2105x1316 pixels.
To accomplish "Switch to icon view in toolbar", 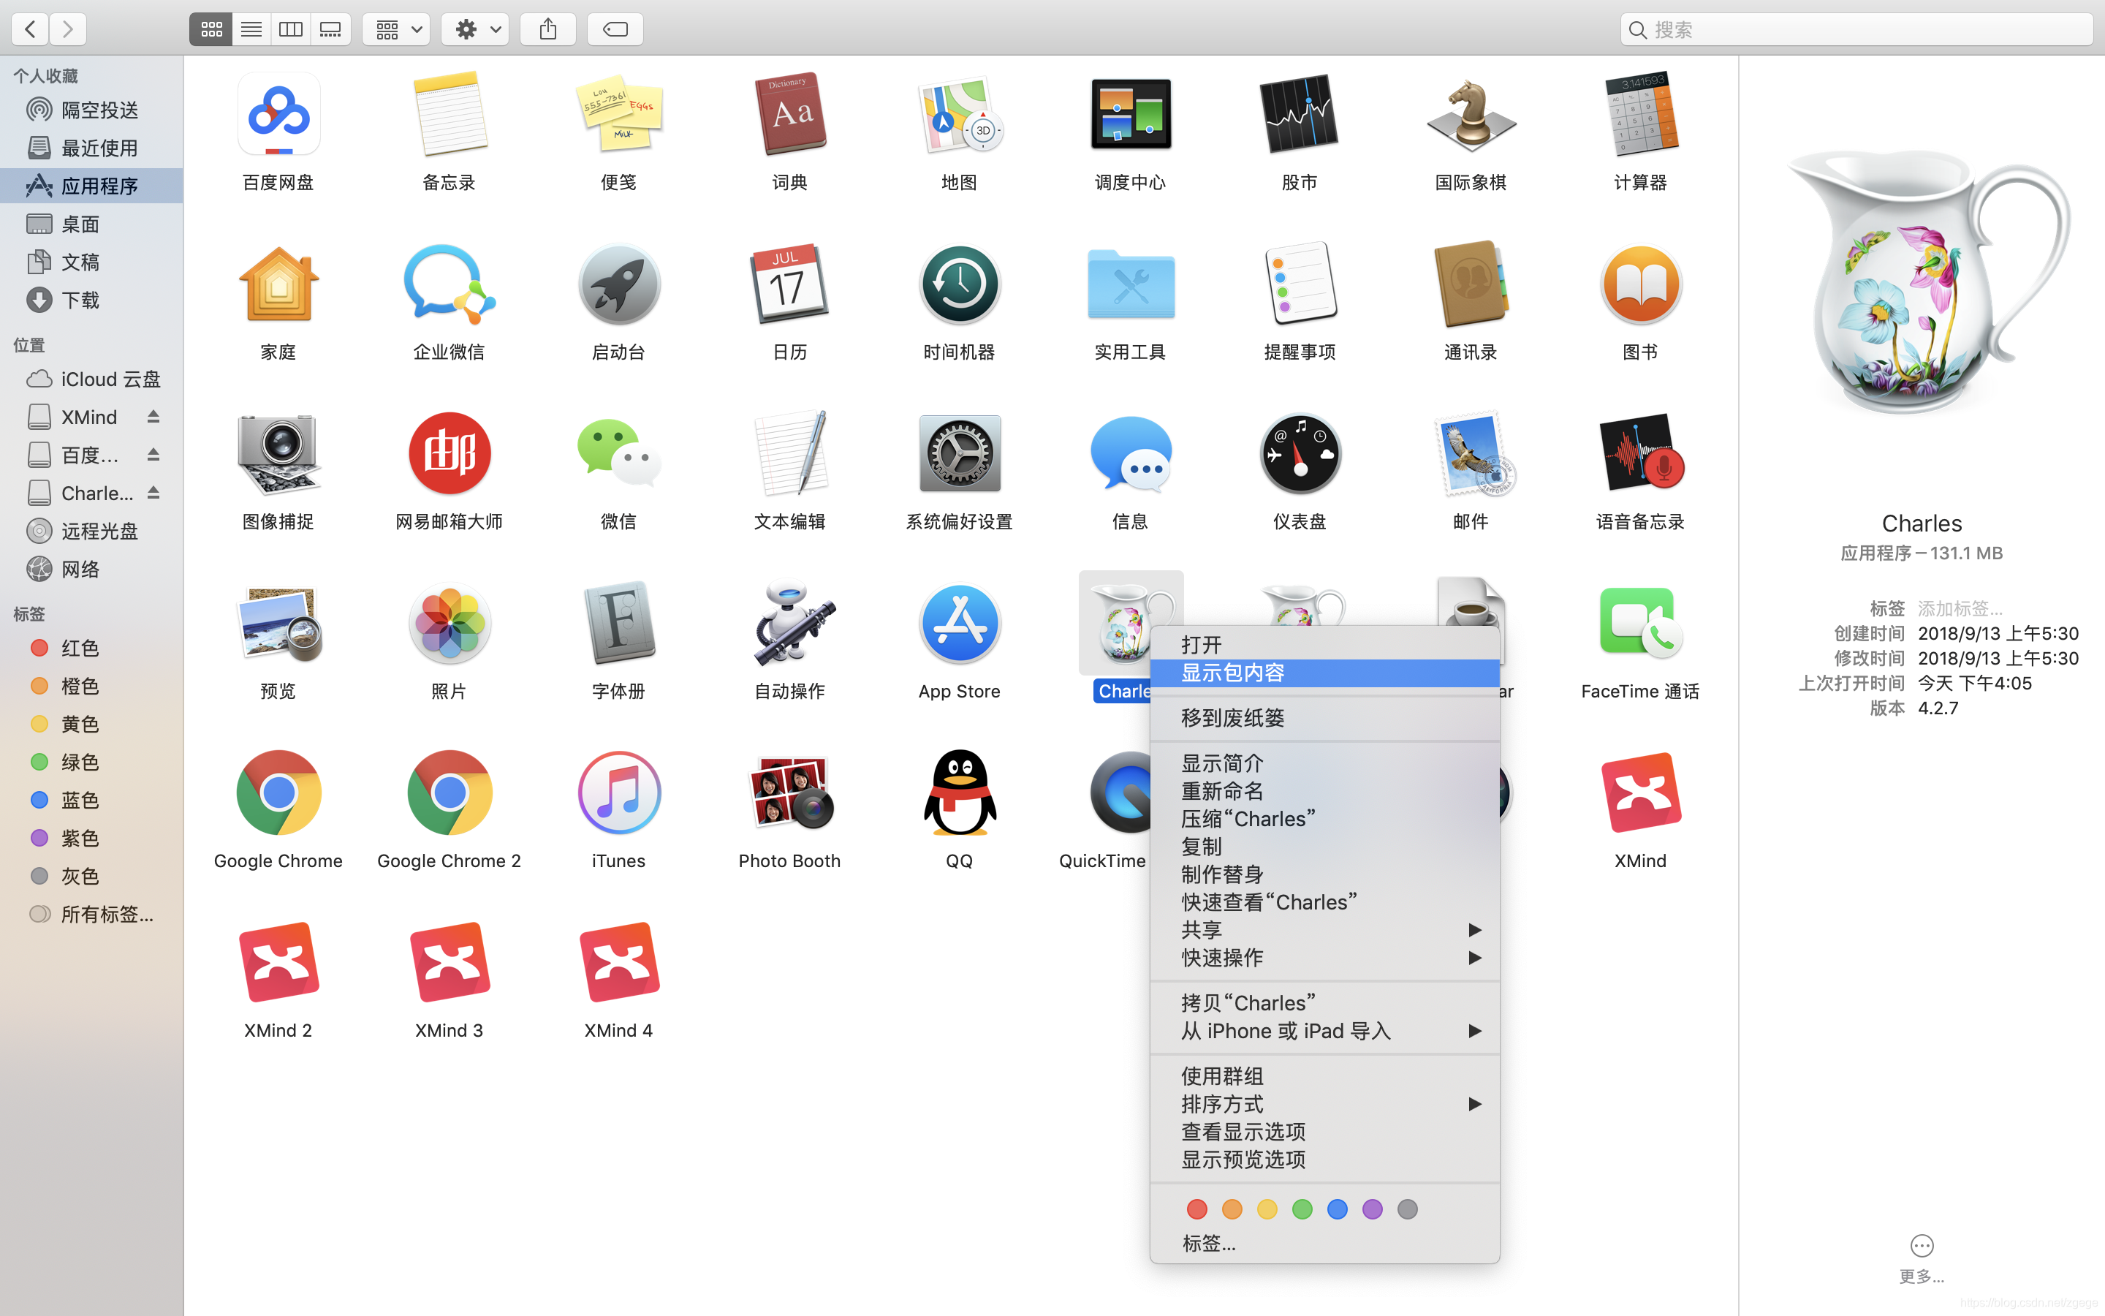I will tap(211, 29).
